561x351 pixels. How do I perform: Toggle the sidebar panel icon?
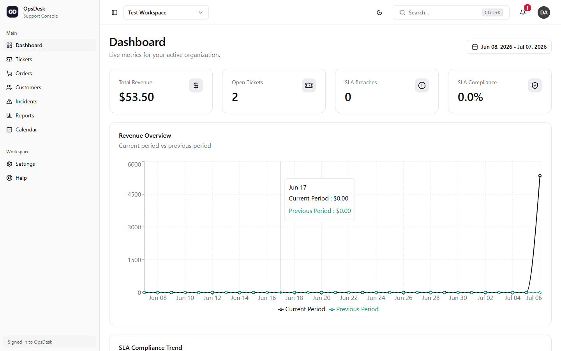tap(115, 12)
